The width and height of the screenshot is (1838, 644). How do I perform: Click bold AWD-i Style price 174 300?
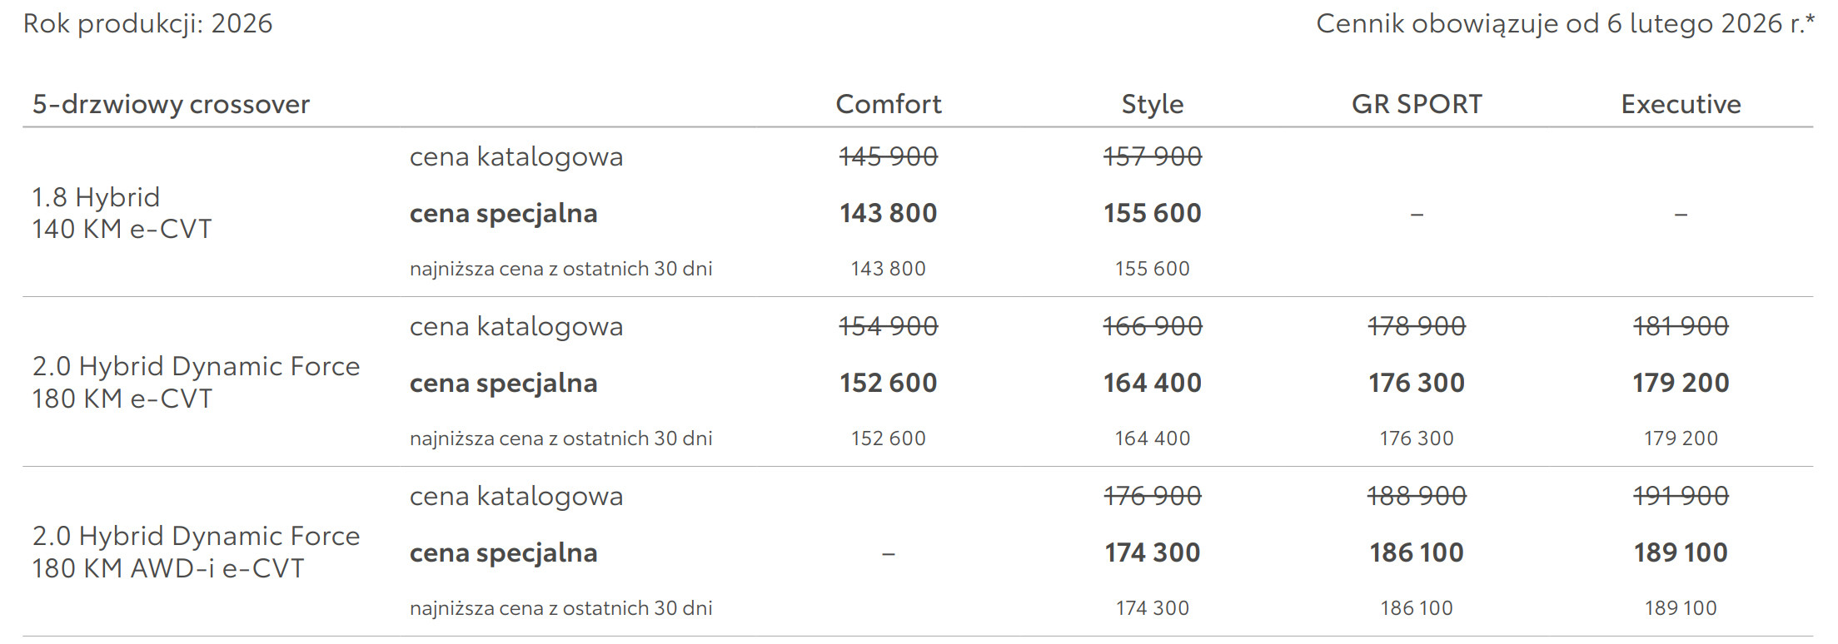point(1152,552)
